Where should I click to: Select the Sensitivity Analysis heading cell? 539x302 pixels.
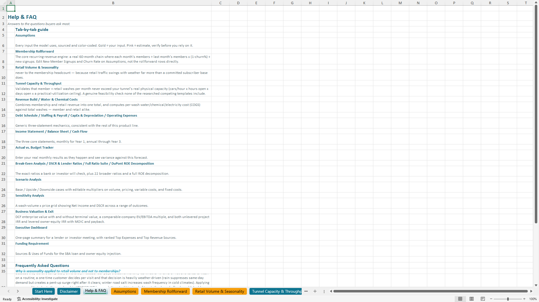[113, 195]
